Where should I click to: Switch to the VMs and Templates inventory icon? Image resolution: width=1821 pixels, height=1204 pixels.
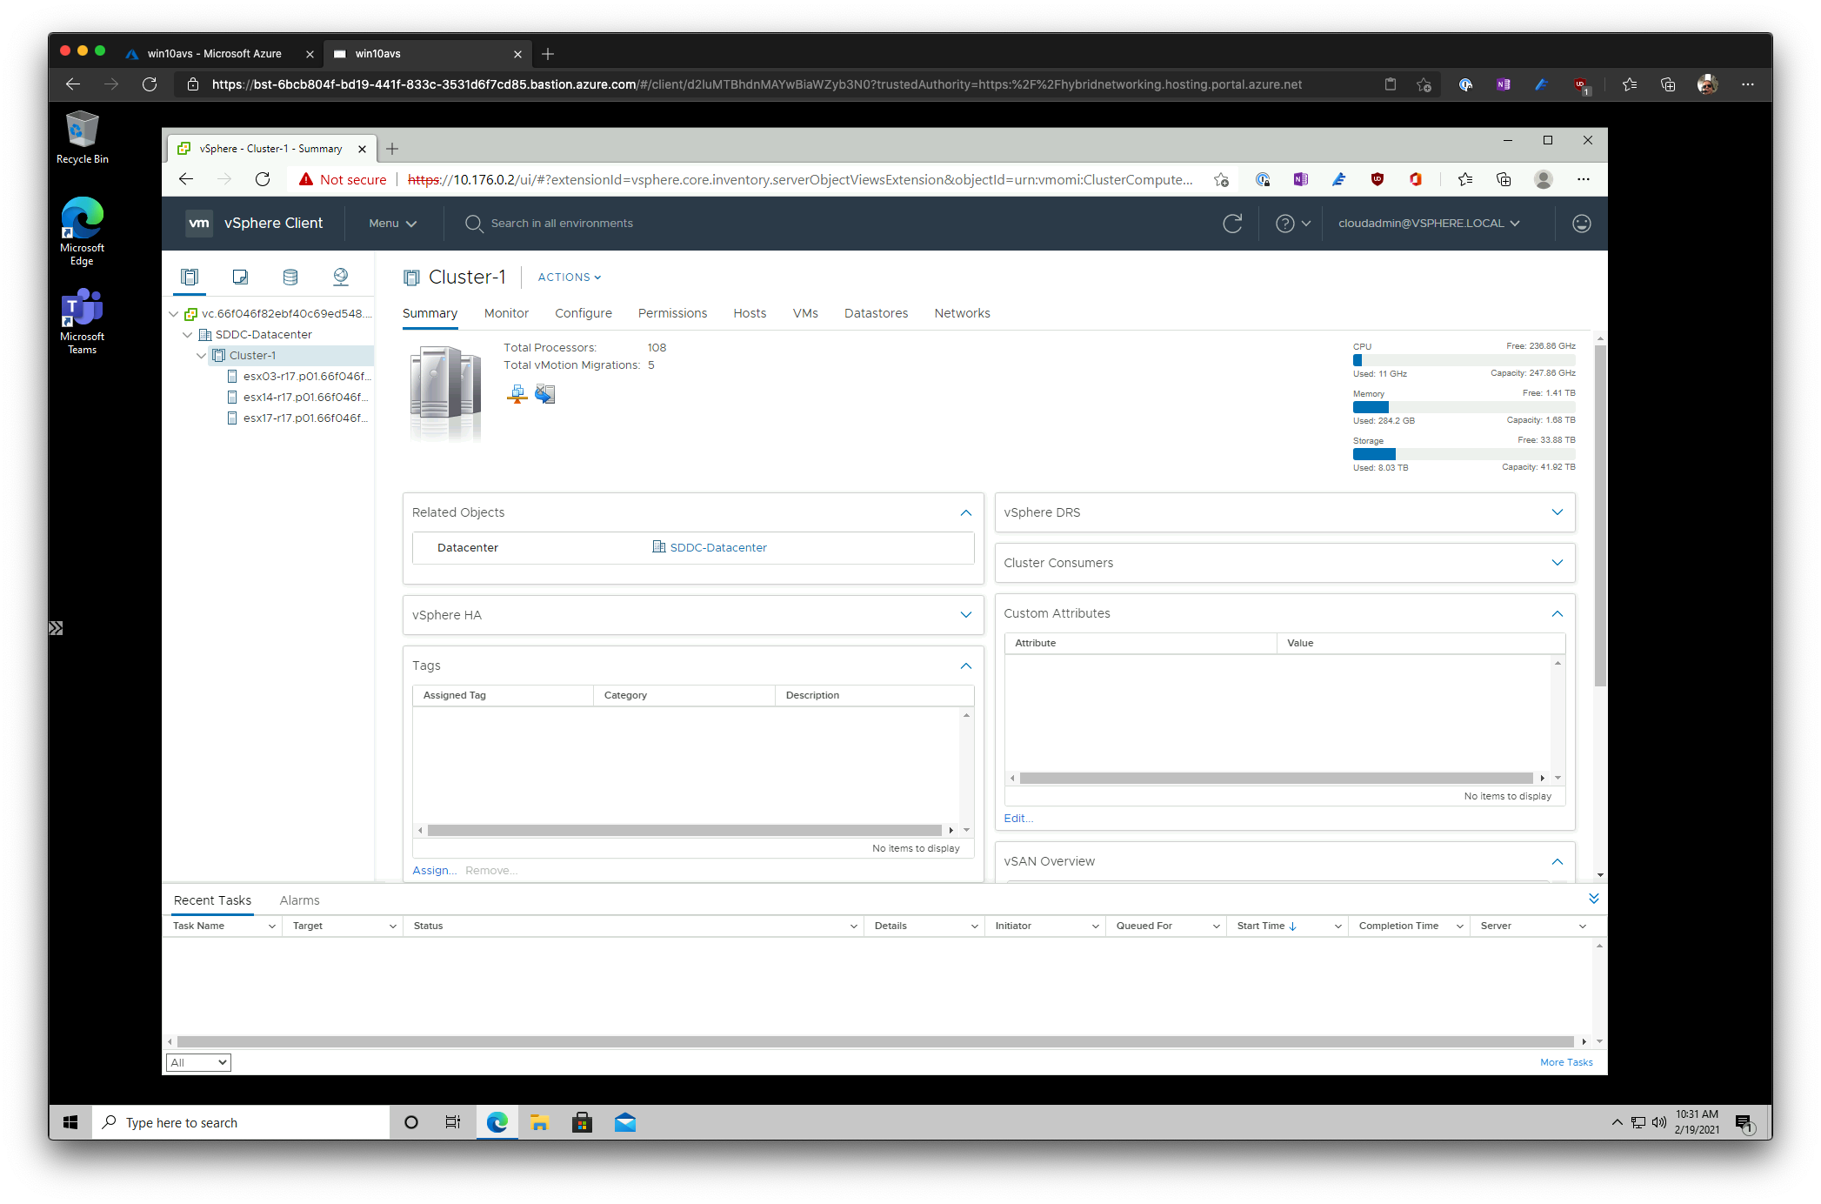click(240, 277)
